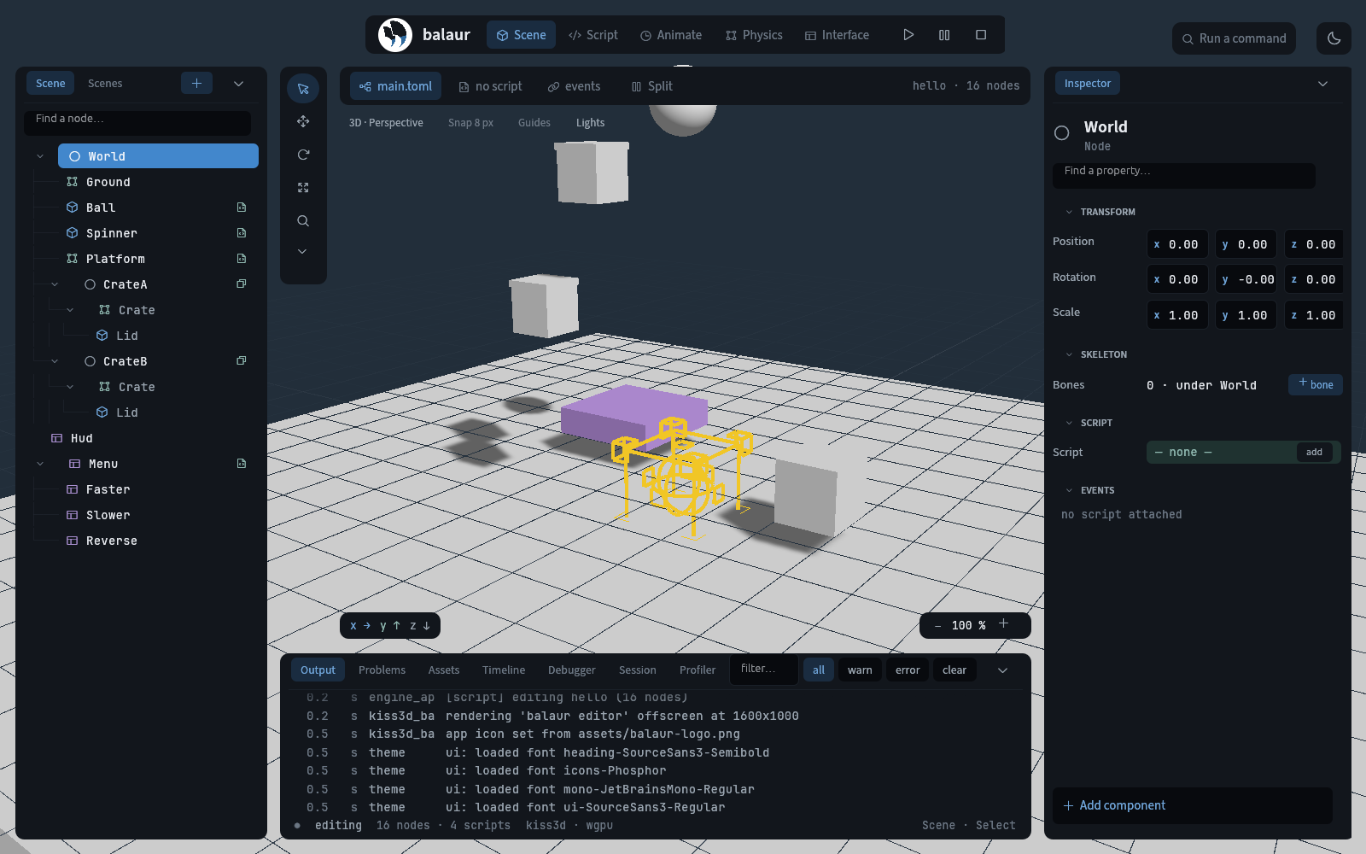Select the arrow Select tool in viewport toolbar
1366x854 pixels.
click(x=303, y=89)
